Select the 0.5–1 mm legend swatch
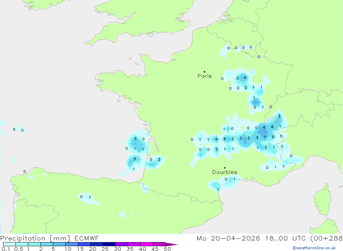The image size is (343, 251). (x=22, y=244)
